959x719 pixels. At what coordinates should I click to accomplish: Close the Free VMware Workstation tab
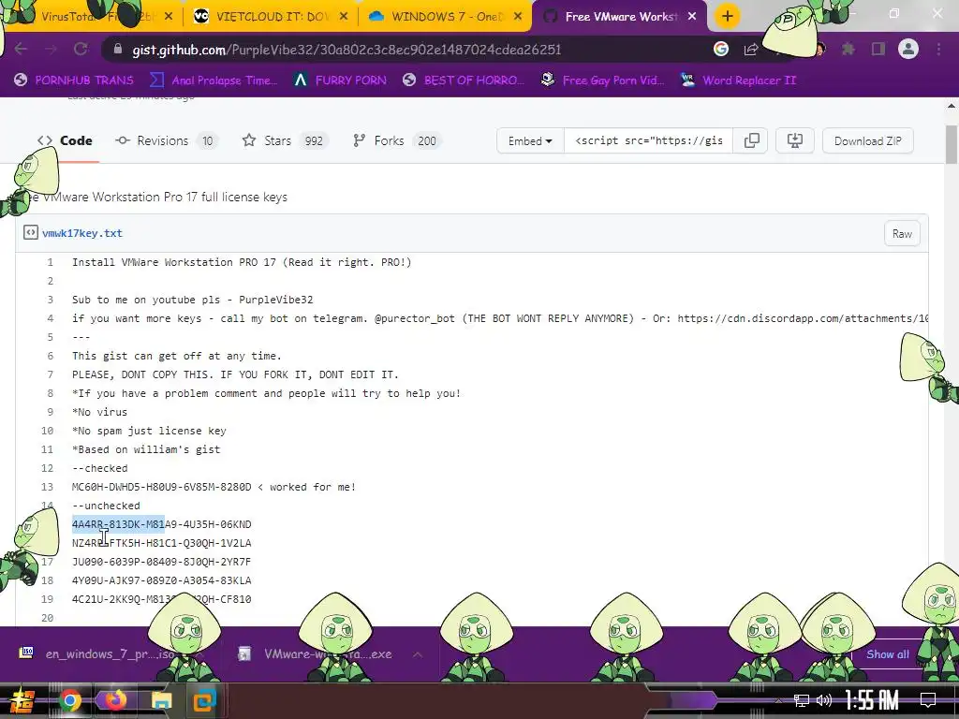tap(692, 17)
